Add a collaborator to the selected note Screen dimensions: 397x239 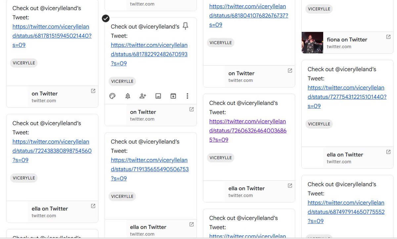click(x=143, y=96)
